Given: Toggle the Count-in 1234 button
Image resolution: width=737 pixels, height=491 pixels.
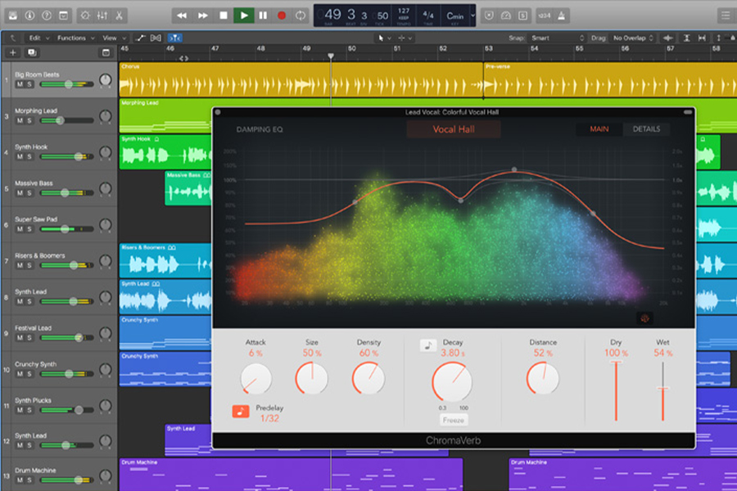Looking at the screenshot, I should pos(545,16).
